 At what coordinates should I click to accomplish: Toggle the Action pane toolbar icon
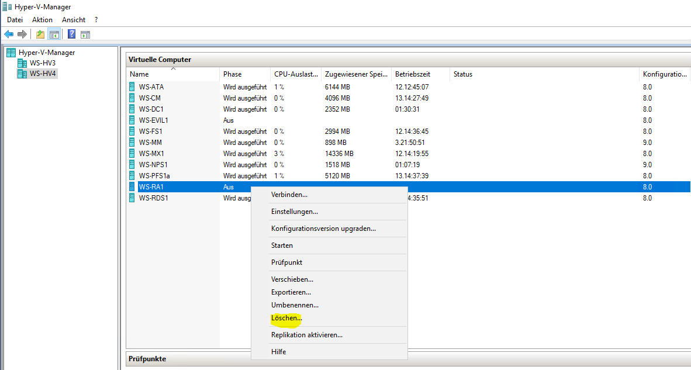85,34
